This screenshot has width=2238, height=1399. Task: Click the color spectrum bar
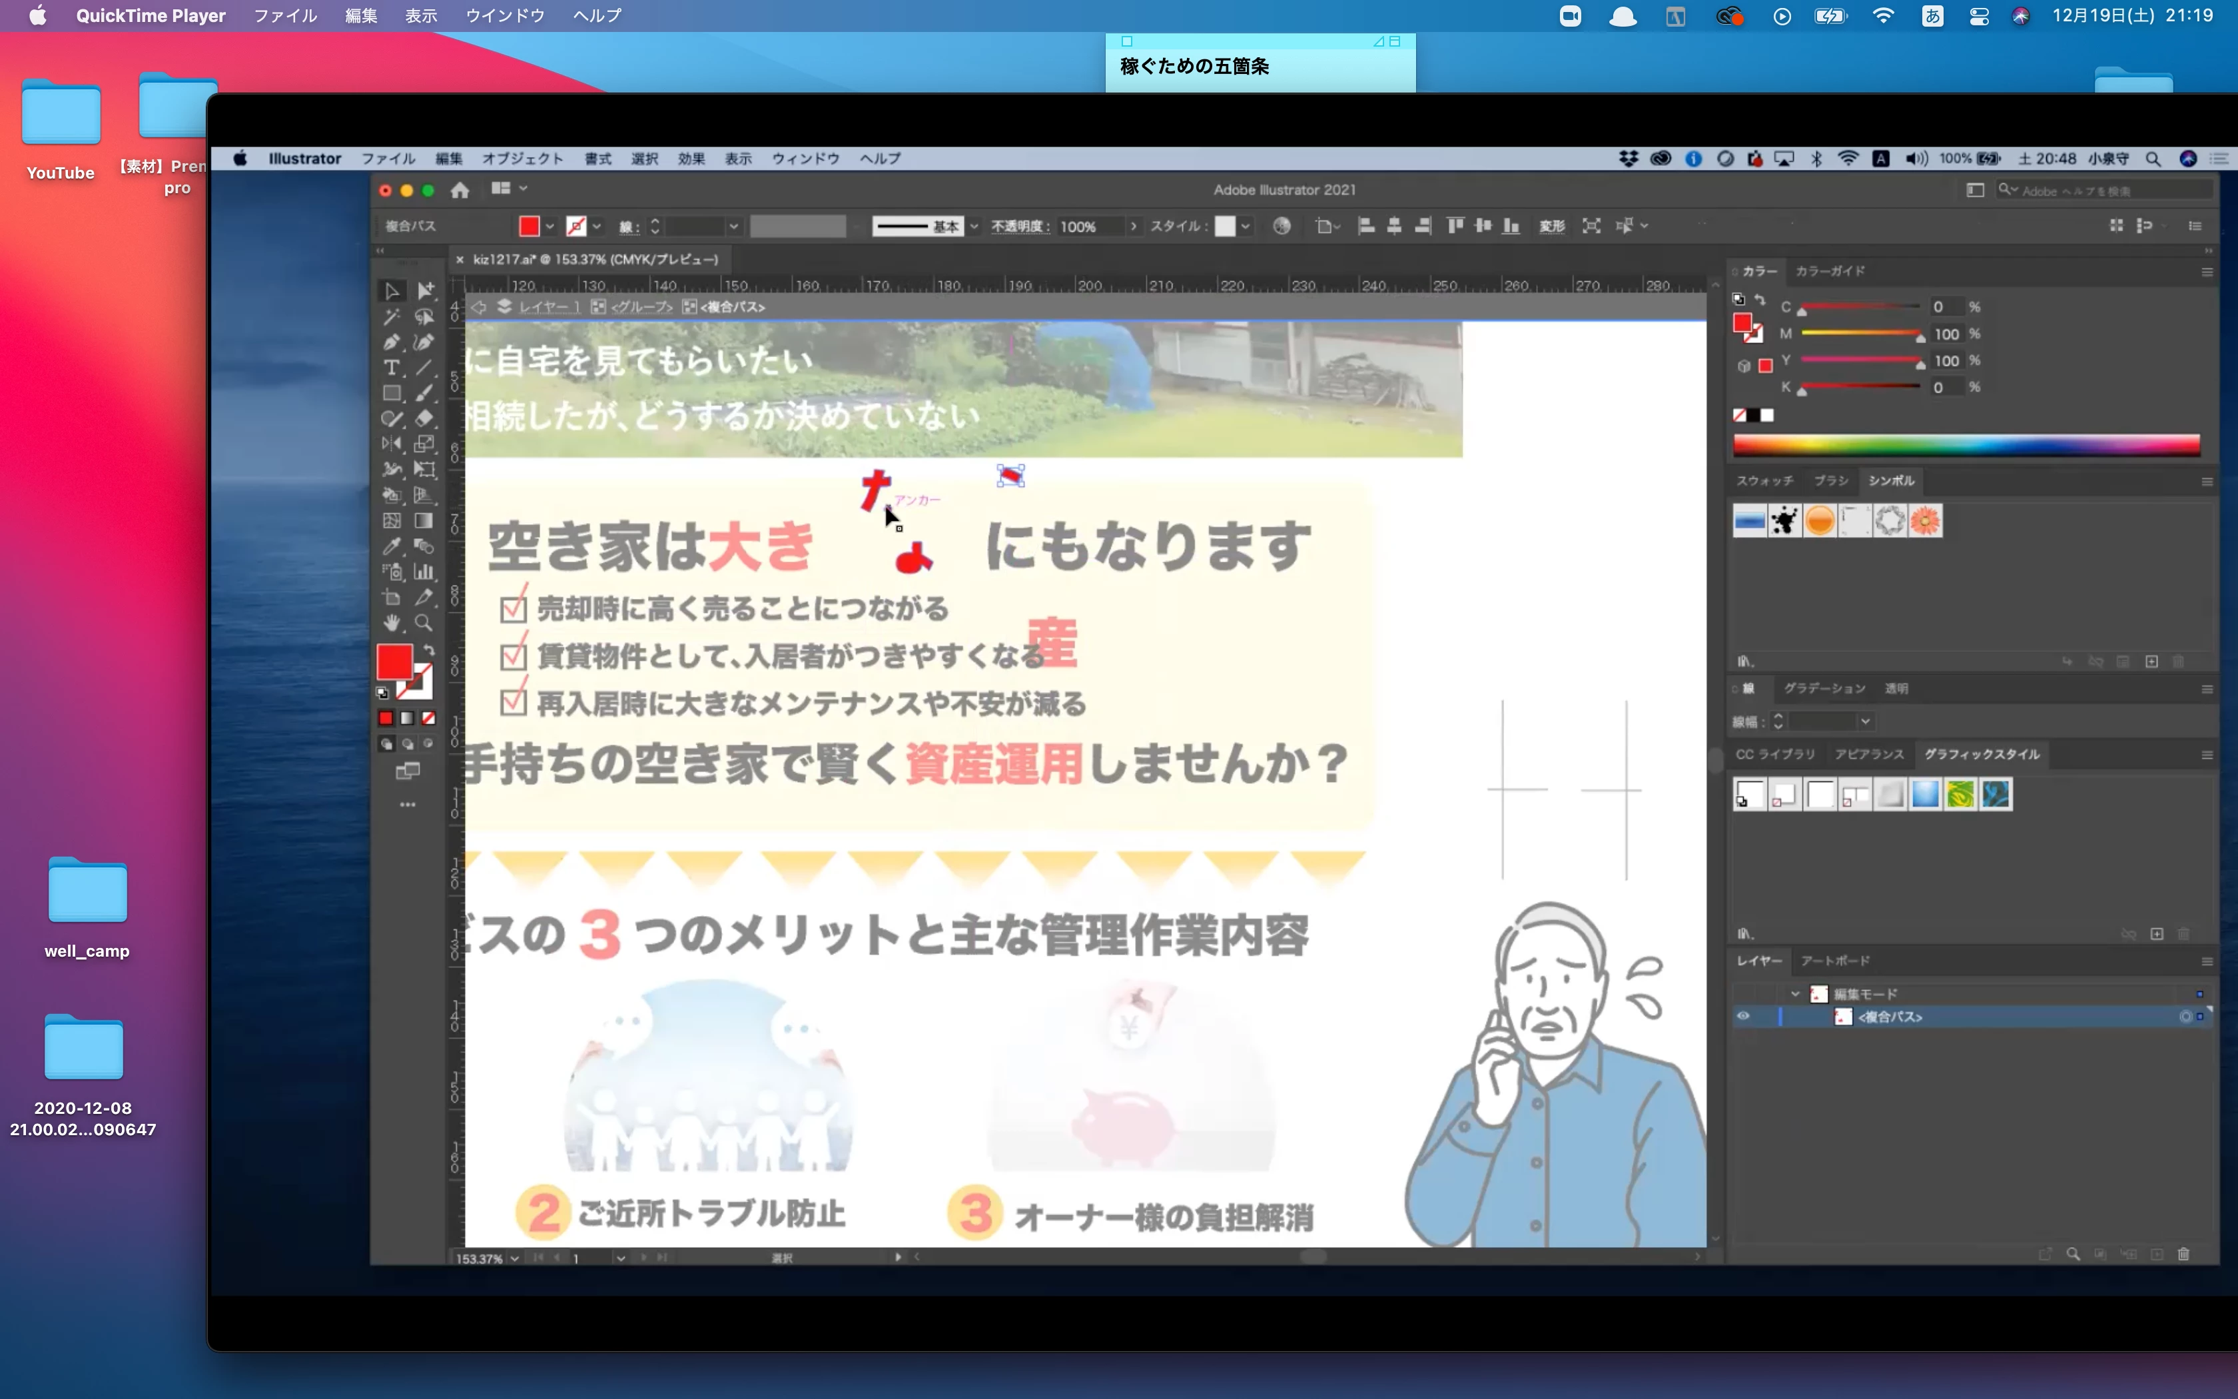[1966, 445]
